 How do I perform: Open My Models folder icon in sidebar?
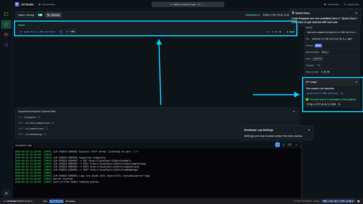[6, 34]
